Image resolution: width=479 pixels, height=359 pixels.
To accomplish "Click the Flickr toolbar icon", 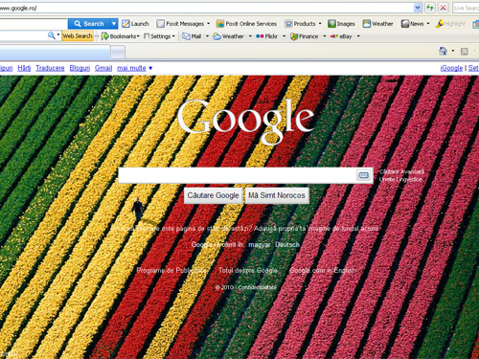I will click(x=266, y=36).
